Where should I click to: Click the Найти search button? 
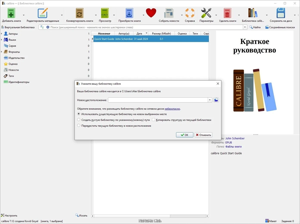click(255, 27)
